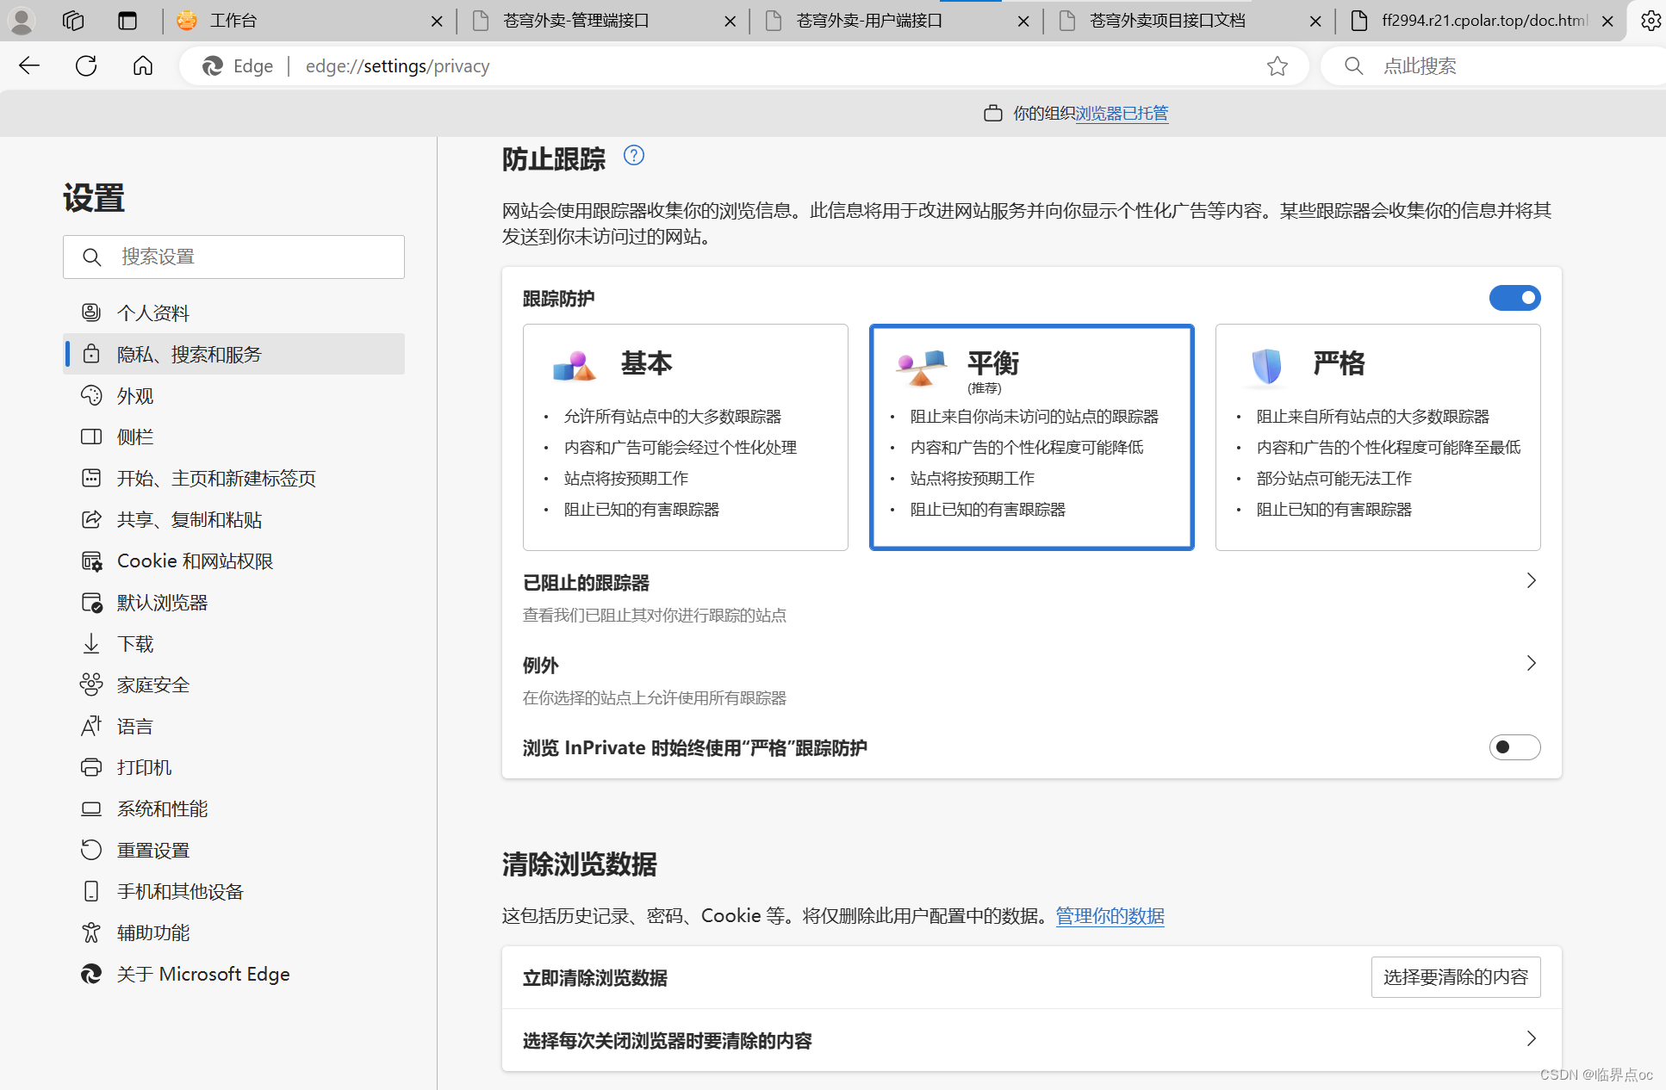Turn off the 跟踪防护 toggle
This screenshot has width=1666, height=1090.
pos(1514,298)
